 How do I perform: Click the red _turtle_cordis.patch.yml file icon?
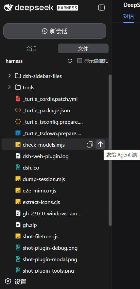click(18, 99)
